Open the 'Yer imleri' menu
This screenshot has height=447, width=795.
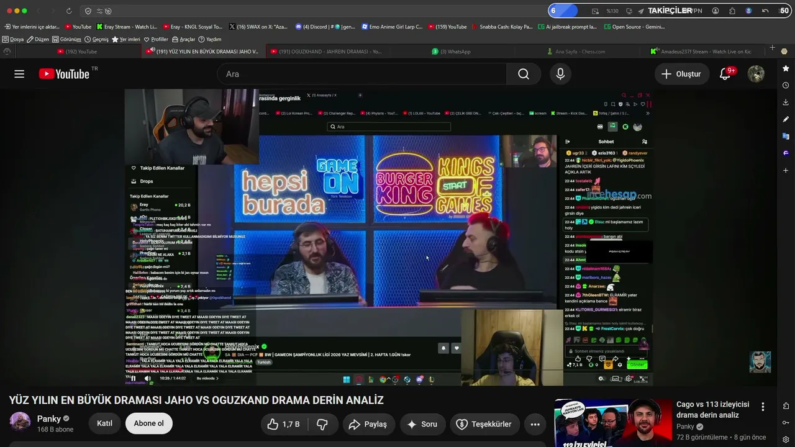click(126, 39)
